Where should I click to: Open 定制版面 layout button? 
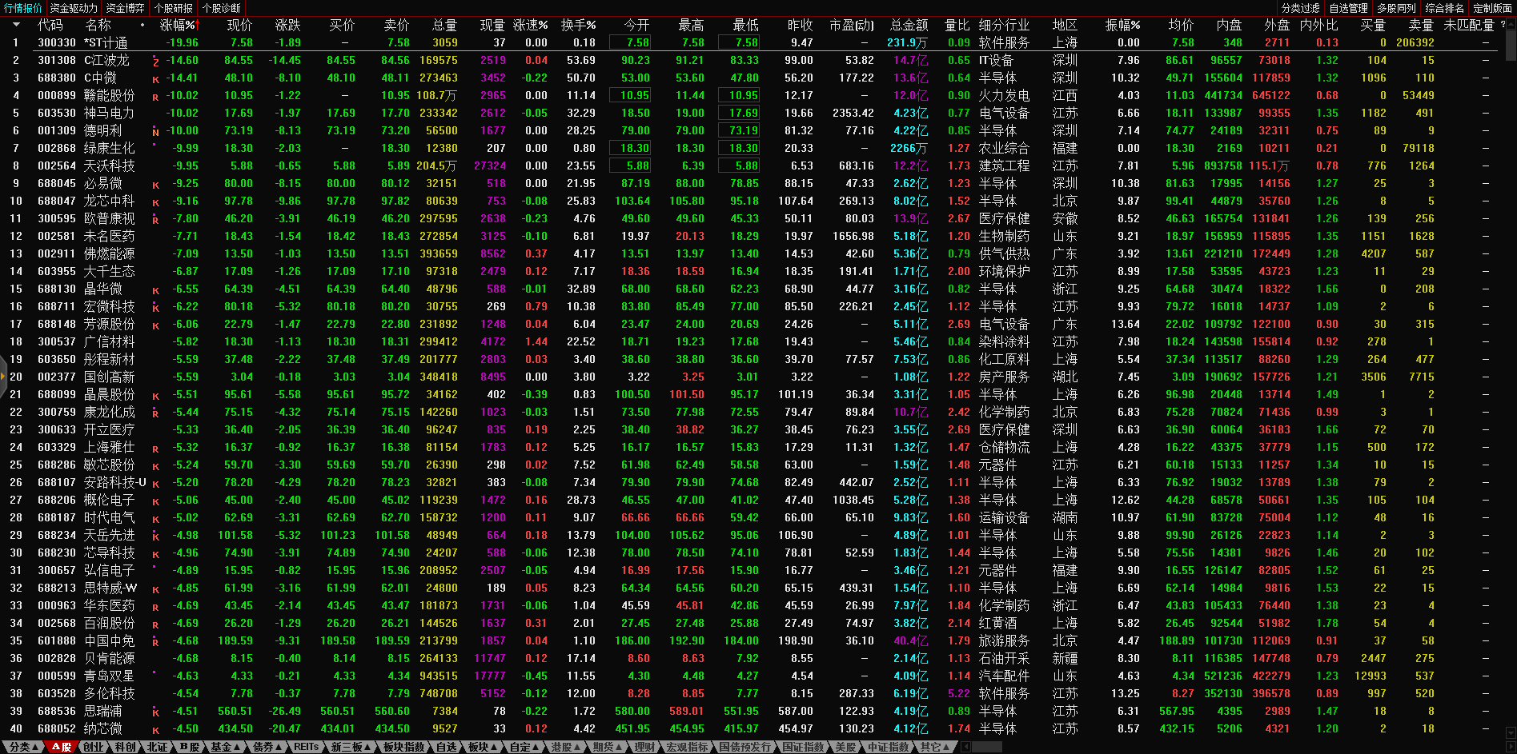[x=1492, y=8]
